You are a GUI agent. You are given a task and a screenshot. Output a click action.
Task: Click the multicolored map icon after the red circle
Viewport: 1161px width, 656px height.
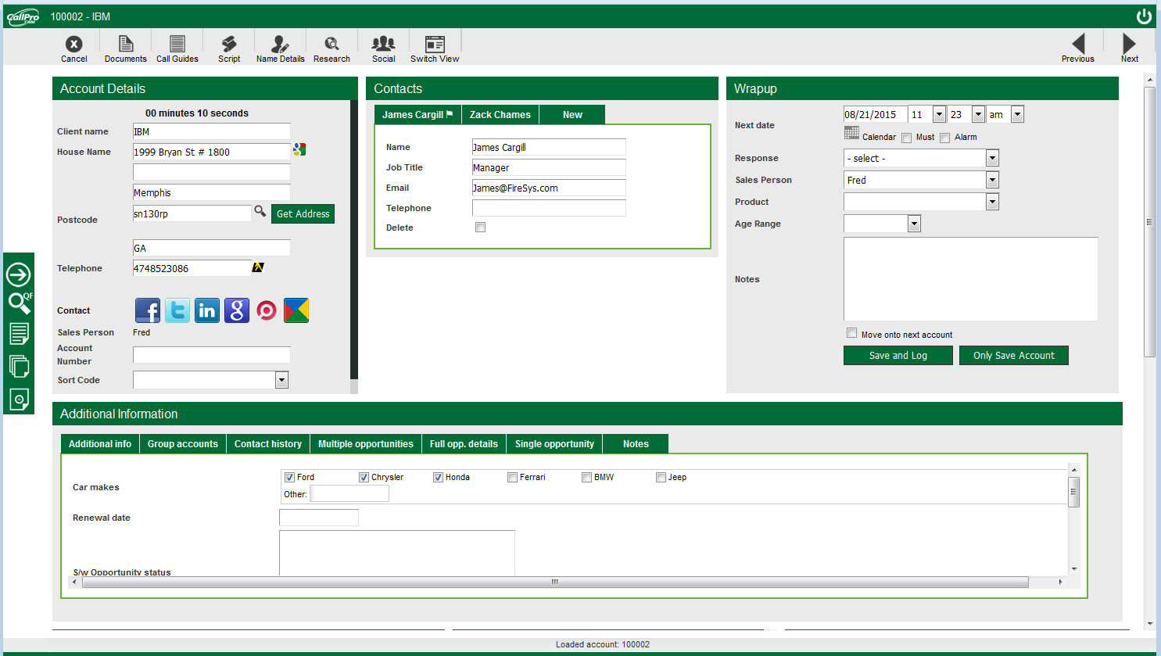tap(296, 310)
